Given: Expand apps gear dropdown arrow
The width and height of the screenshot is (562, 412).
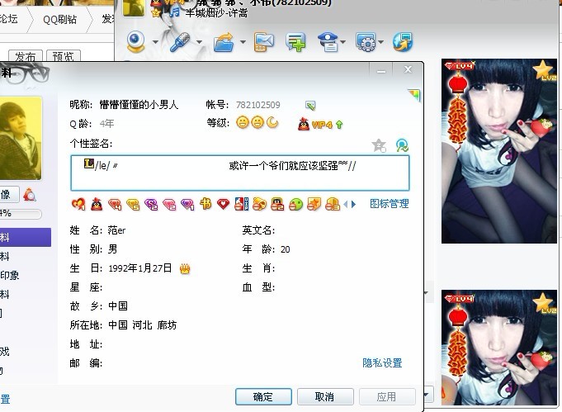Looking at the screenshot, I should (x=380, y=42).
